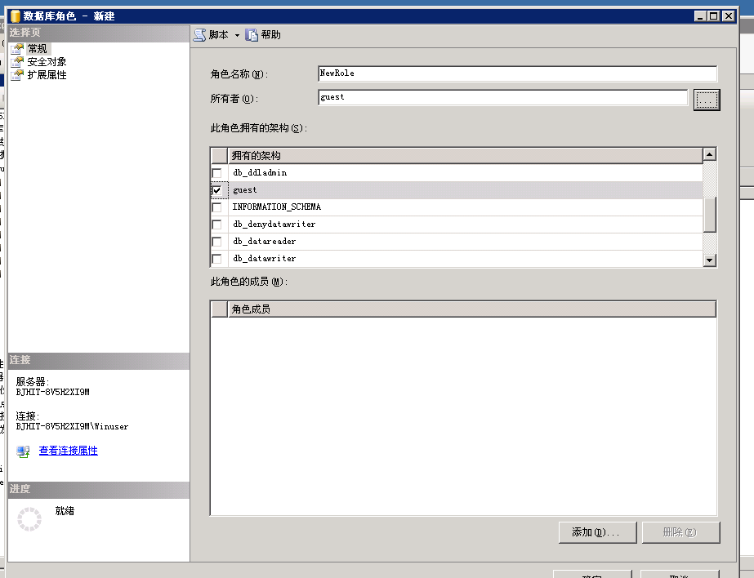Check the db_datawriter schema checkbox
The width and height of the screenshot is (754, 578).
coord(216,259)
